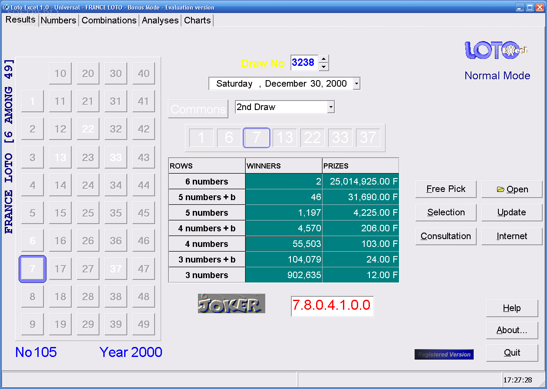Viewport: 547px width, 389px height.
Task: Toggle number 22 on the grid
Action: click(x=88, y=129)
